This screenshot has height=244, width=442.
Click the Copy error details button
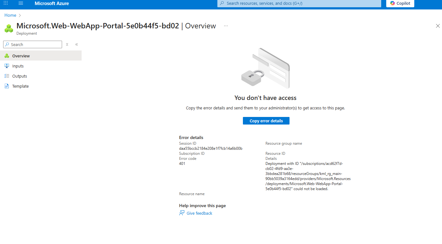266,121
